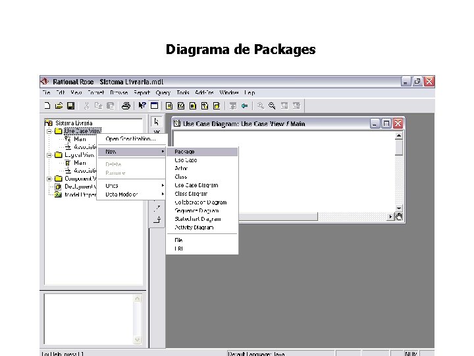Expand the Component View folder node

click(x=49, y=179)
